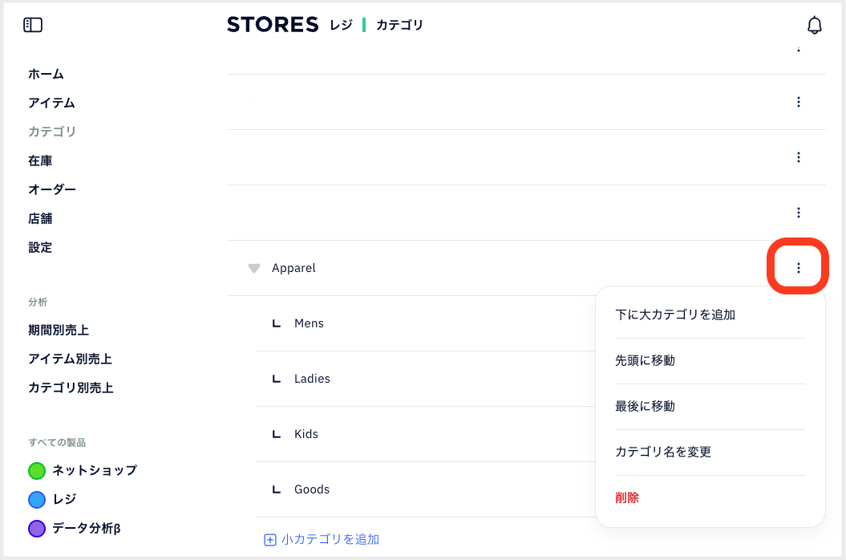View 期間別売上 report

59,330
